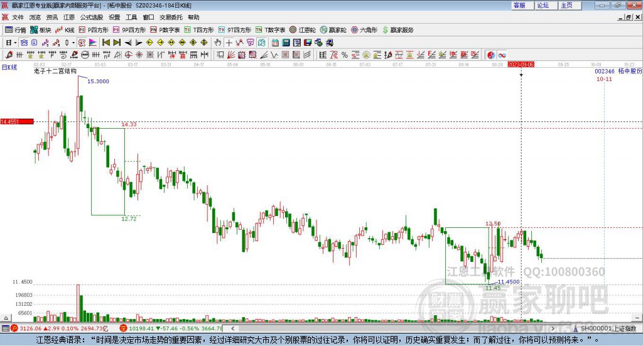Viewport: 643px width, 346px height.
Task: Click scroll-right arrow of horizontal scrollbar
Action: point(553,328)
